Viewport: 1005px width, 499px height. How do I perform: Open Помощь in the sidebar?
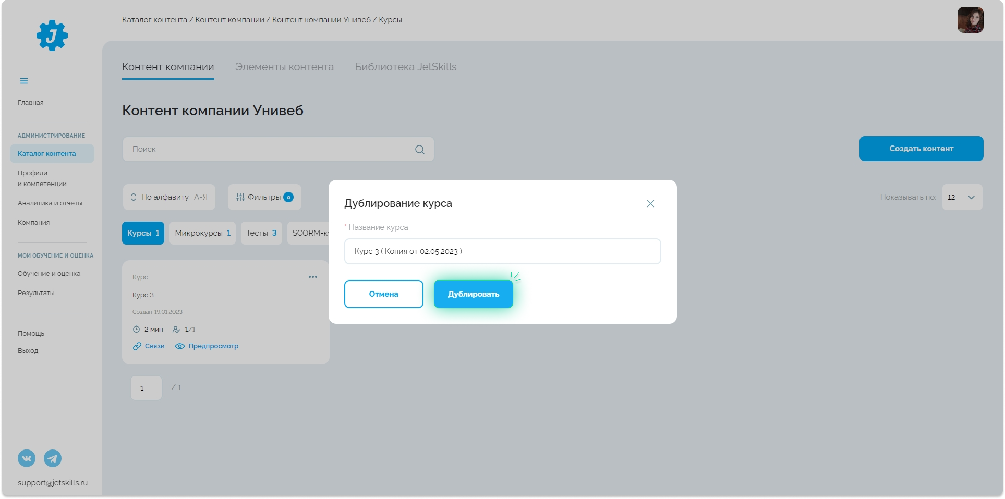tap(31, 333)
